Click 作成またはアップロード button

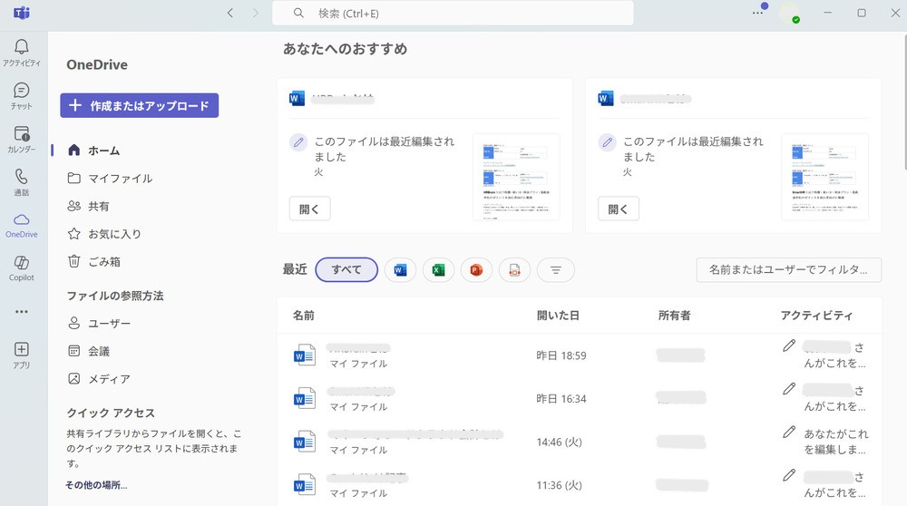pos(140,105)
